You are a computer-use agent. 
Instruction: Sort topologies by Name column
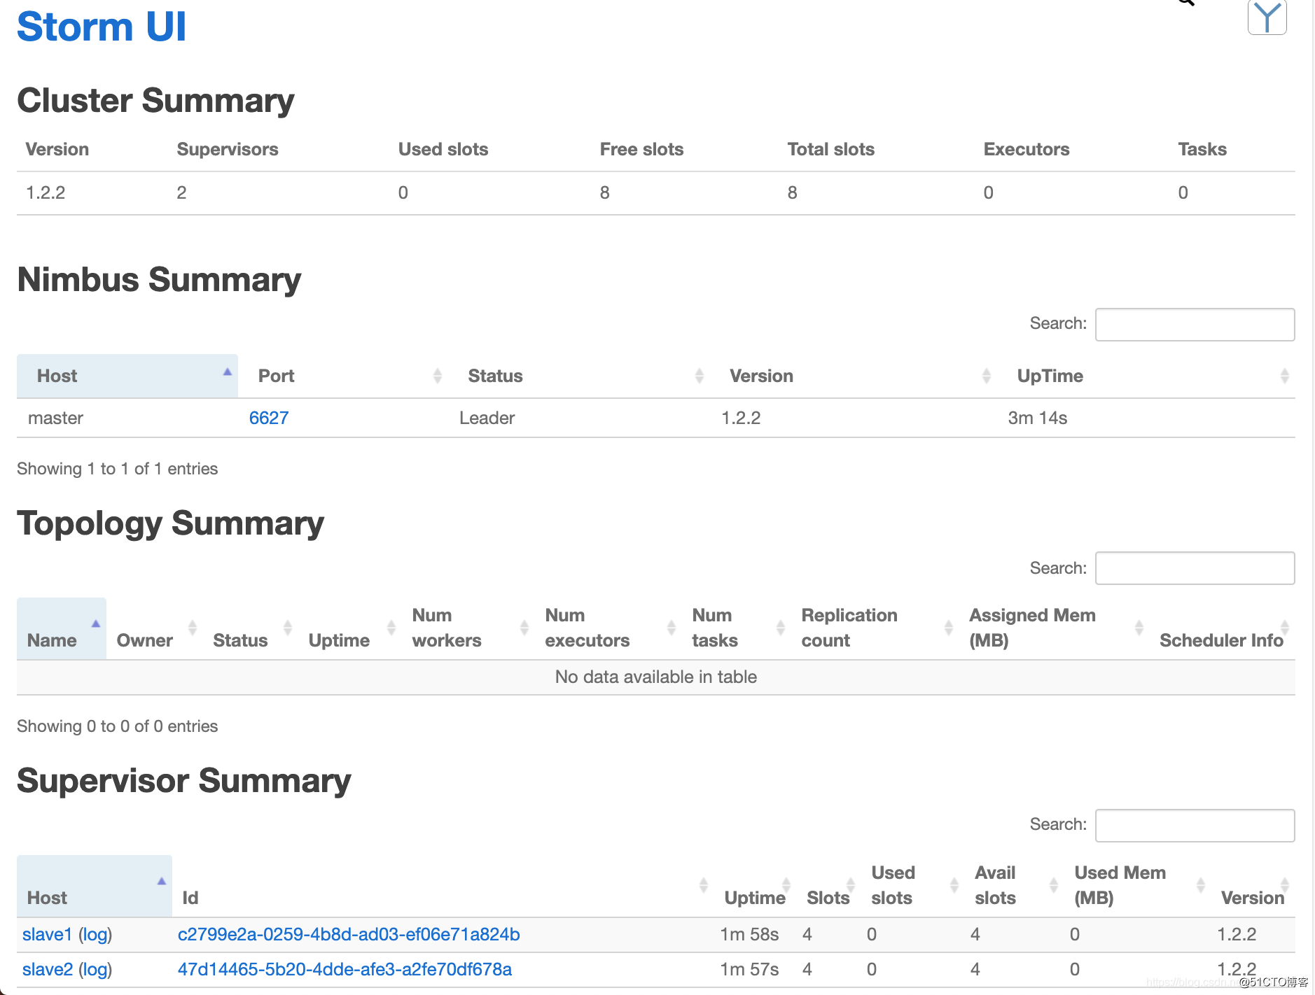tap(62, 628)
